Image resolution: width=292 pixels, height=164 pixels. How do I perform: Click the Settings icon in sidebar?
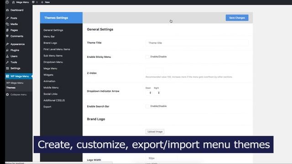[x=7, y=68]
